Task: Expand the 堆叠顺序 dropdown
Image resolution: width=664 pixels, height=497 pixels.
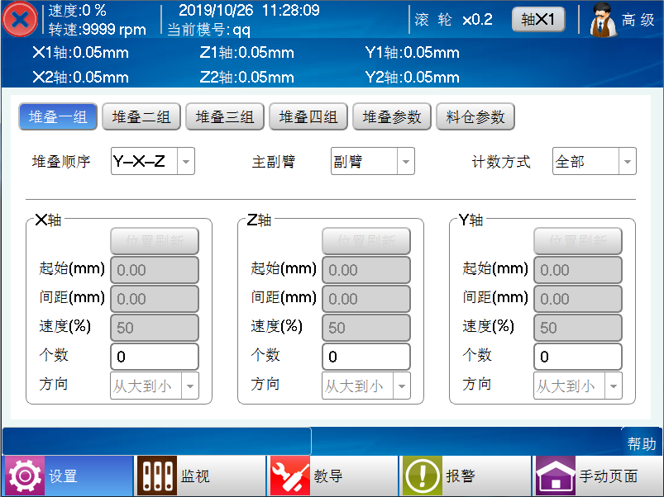Action: (186, 162)
